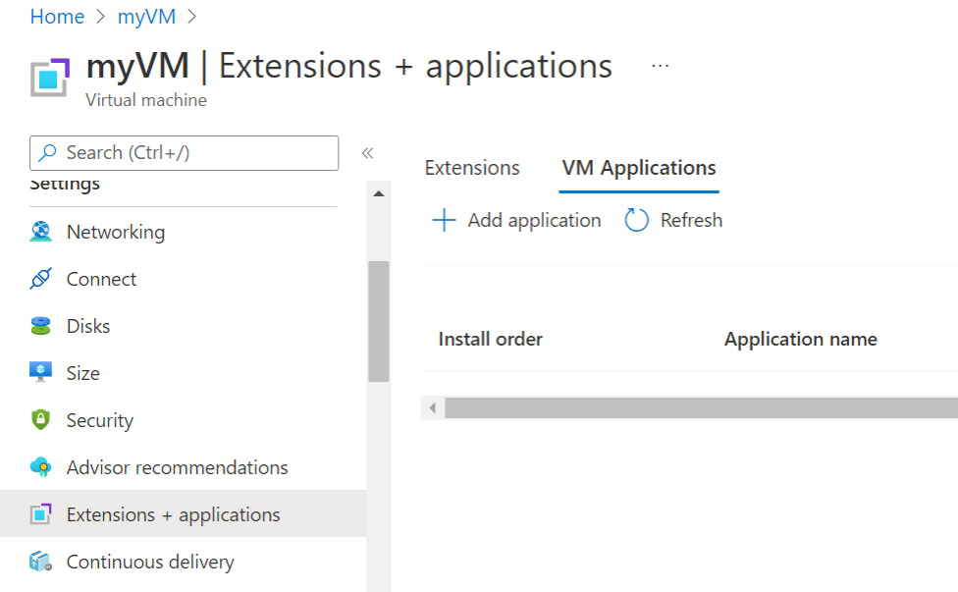Click the Security shield icon
958x592 pixels.
(x=40, y=420)
